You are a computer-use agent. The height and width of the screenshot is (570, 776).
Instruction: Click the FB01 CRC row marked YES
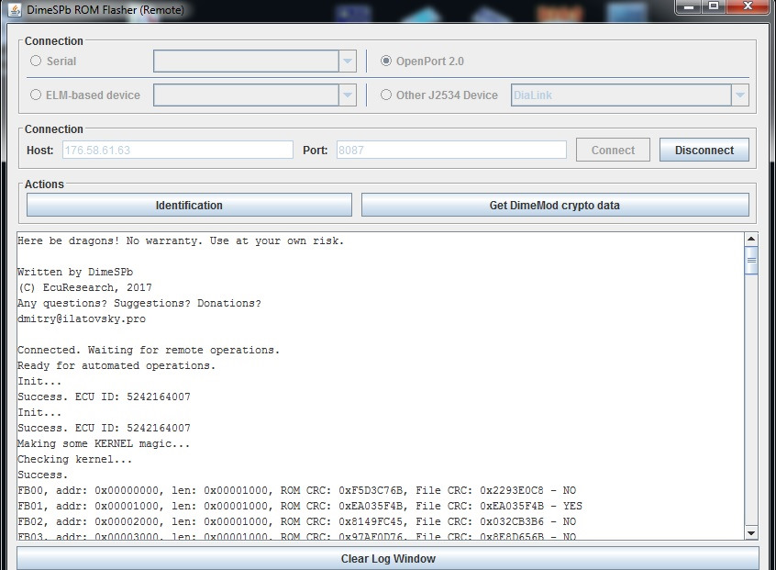click(x=300, y=506)
